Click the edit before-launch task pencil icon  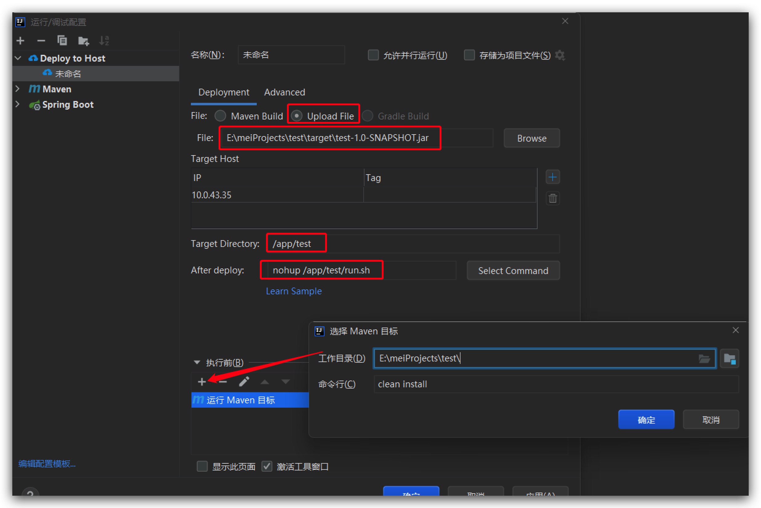244,382
